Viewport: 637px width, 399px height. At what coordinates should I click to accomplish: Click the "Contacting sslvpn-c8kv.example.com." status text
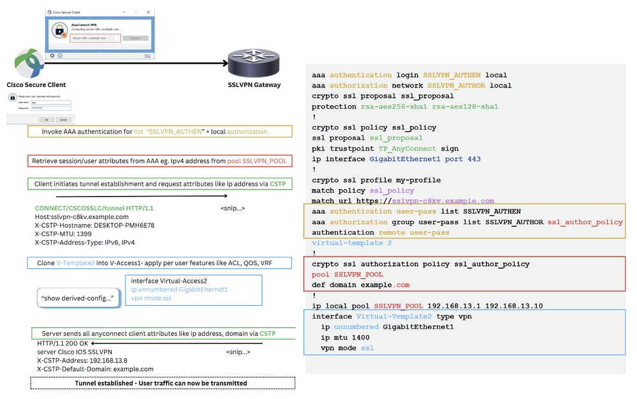96,29
